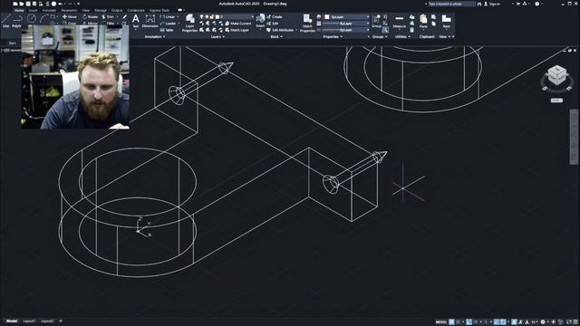Toggle the grid display in status bar
The width and height of the screenshot is (580, 326).
pyautogui.click(x=451, y=322)
